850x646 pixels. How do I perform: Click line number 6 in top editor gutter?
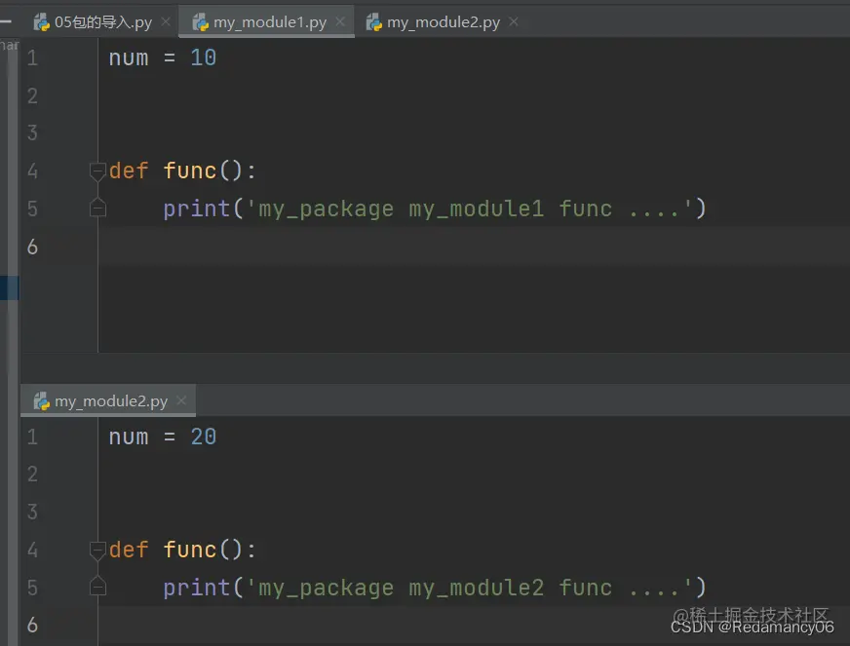[x=32, y=247]
